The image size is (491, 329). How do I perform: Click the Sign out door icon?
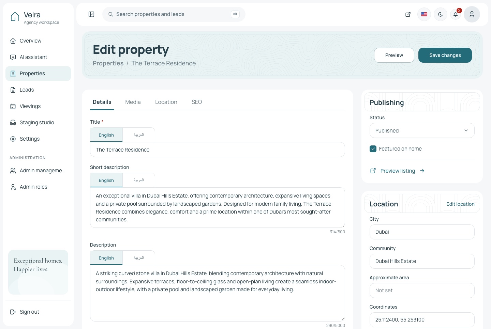13,312
